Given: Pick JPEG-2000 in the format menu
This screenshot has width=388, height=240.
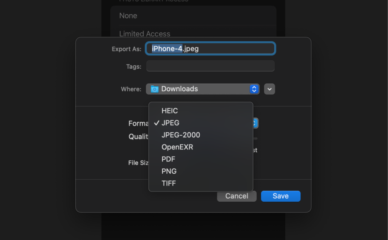Looking at the screenshot, I should (x=180, y=135).
